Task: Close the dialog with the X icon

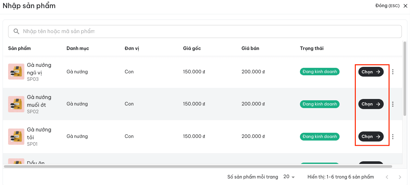Action: (405, 6)
